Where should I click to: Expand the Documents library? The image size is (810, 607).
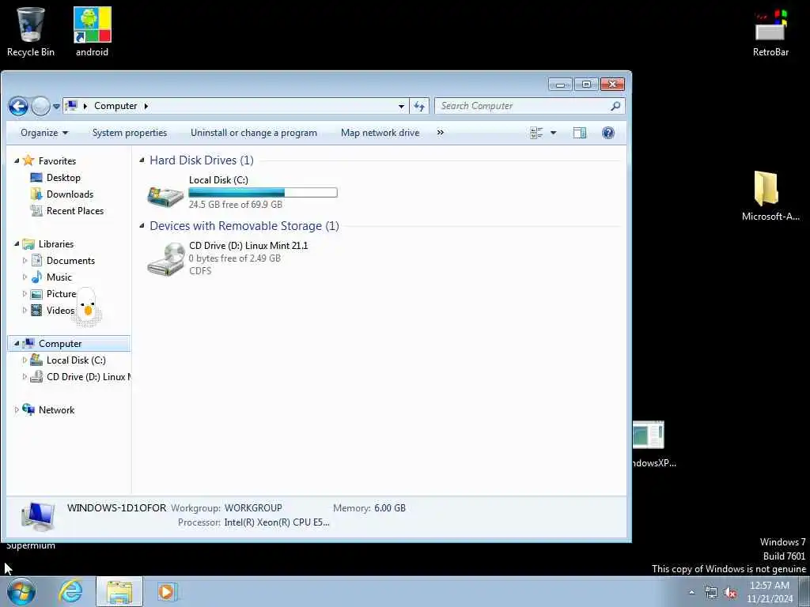point(25,261)
